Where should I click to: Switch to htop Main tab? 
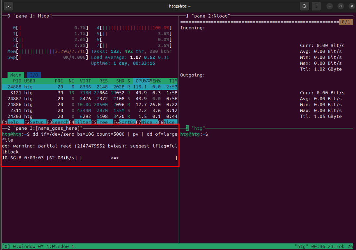click(x=16, y=75)
